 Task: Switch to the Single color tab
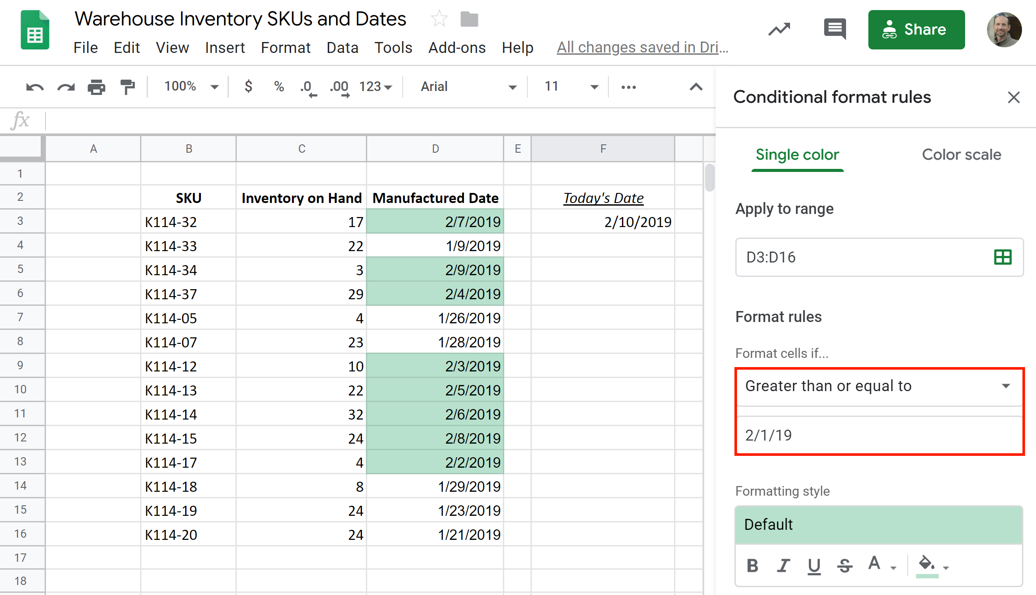(797, 155)
